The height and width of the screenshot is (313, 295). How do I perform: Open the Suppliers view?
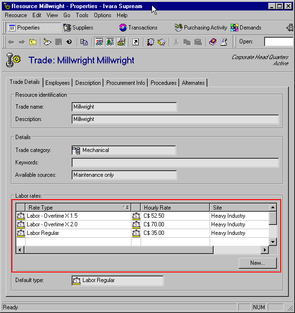click(78, 28)
